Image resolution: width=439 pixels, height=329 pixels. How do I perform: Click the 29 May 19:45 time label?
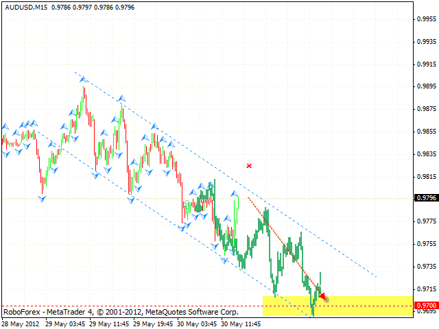pos(154,323)
